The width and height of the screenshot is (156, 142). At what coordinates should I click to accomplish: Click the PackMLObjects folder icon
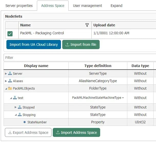click(10, 89)
